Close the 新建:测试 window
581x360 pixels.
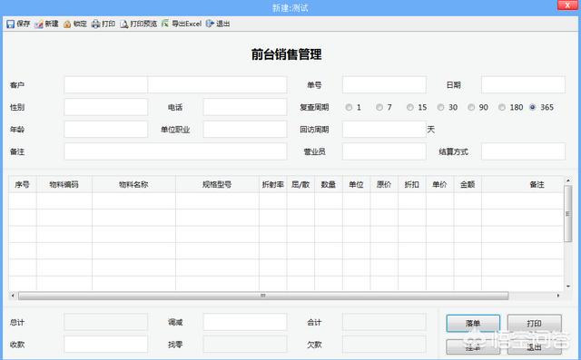[567, 5]
